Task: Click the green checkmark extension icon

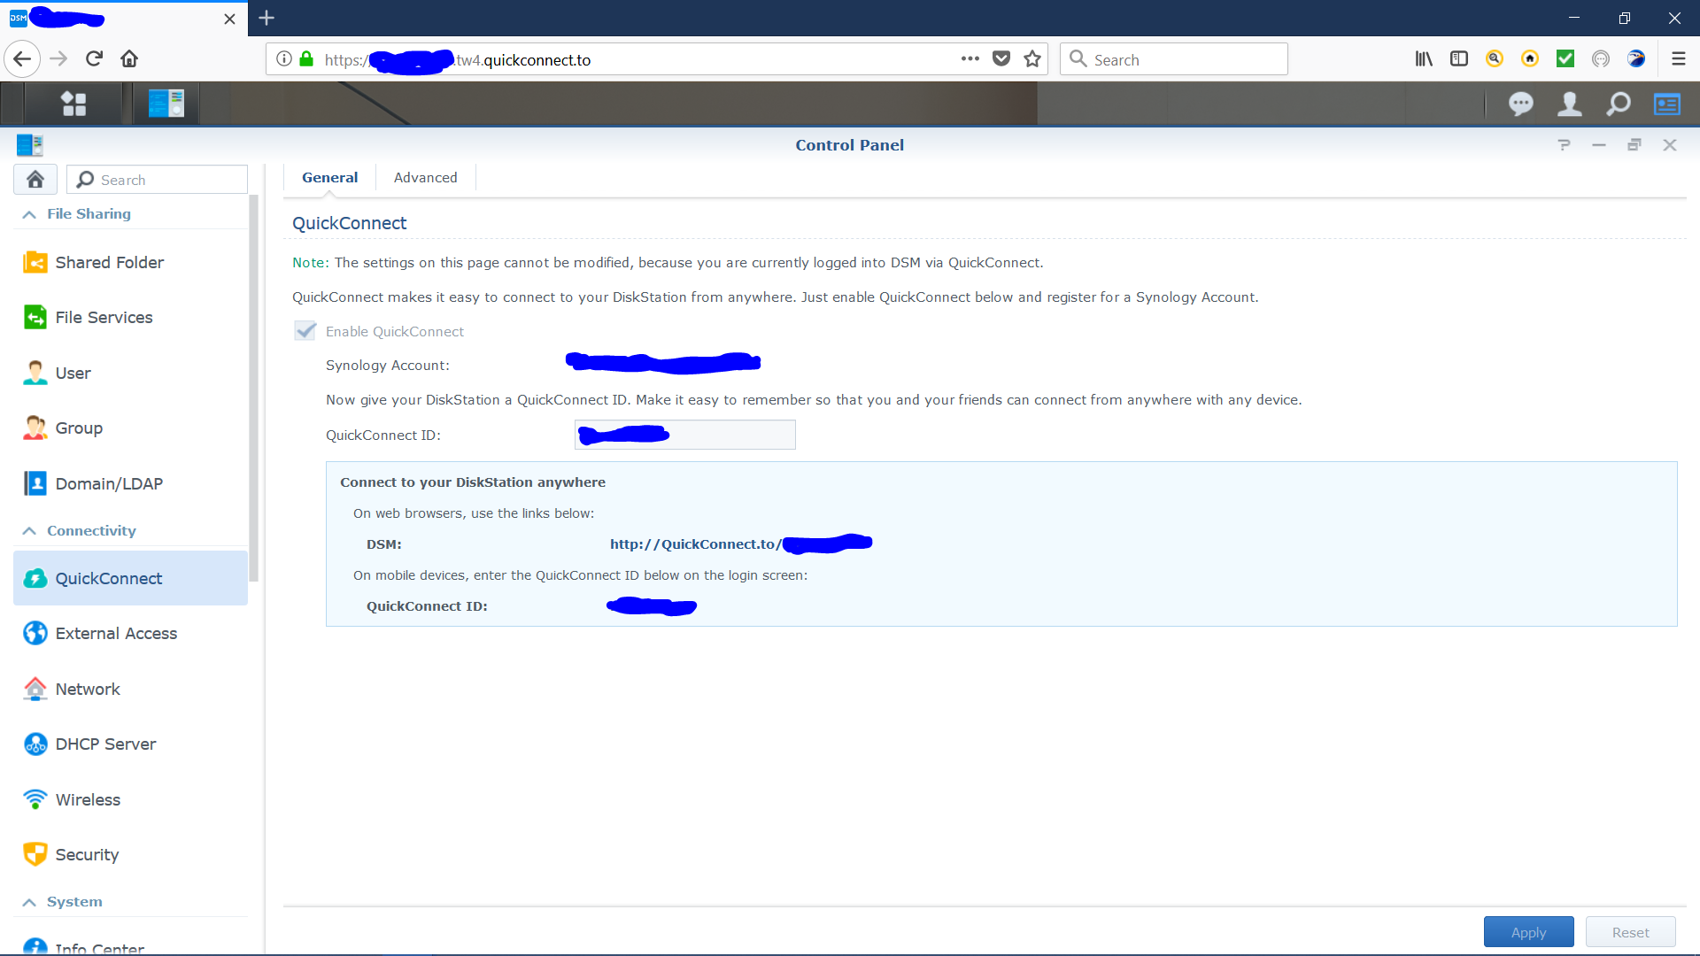Action: coord(1565,59)
